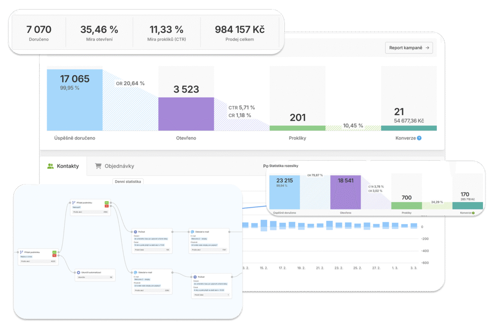Image resolution: width=490 pixels, height=327 pixels.
Task: Open the Report kampaně button
Action: 409,48
